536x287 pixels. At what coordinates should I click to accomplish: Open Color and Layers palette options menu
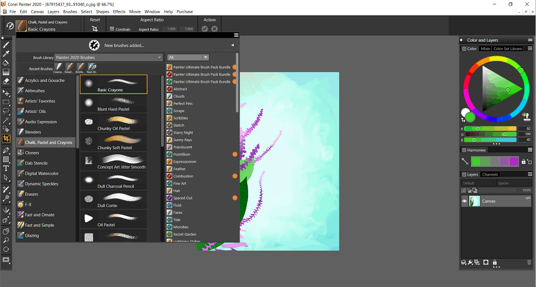530,40
